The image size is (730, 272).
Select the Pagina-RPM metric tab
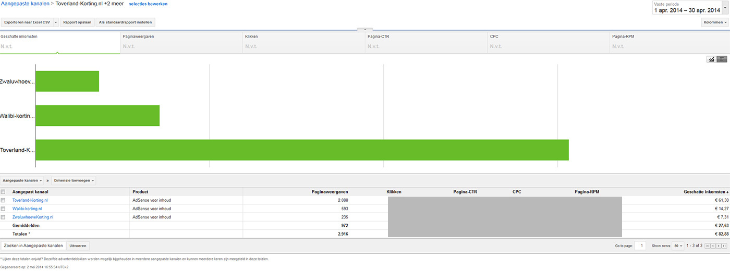pyautogui.click(x=670, y=43)
